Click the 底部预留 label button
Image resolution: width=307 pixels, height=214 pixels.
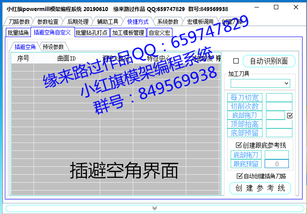[x=244, y=133]
